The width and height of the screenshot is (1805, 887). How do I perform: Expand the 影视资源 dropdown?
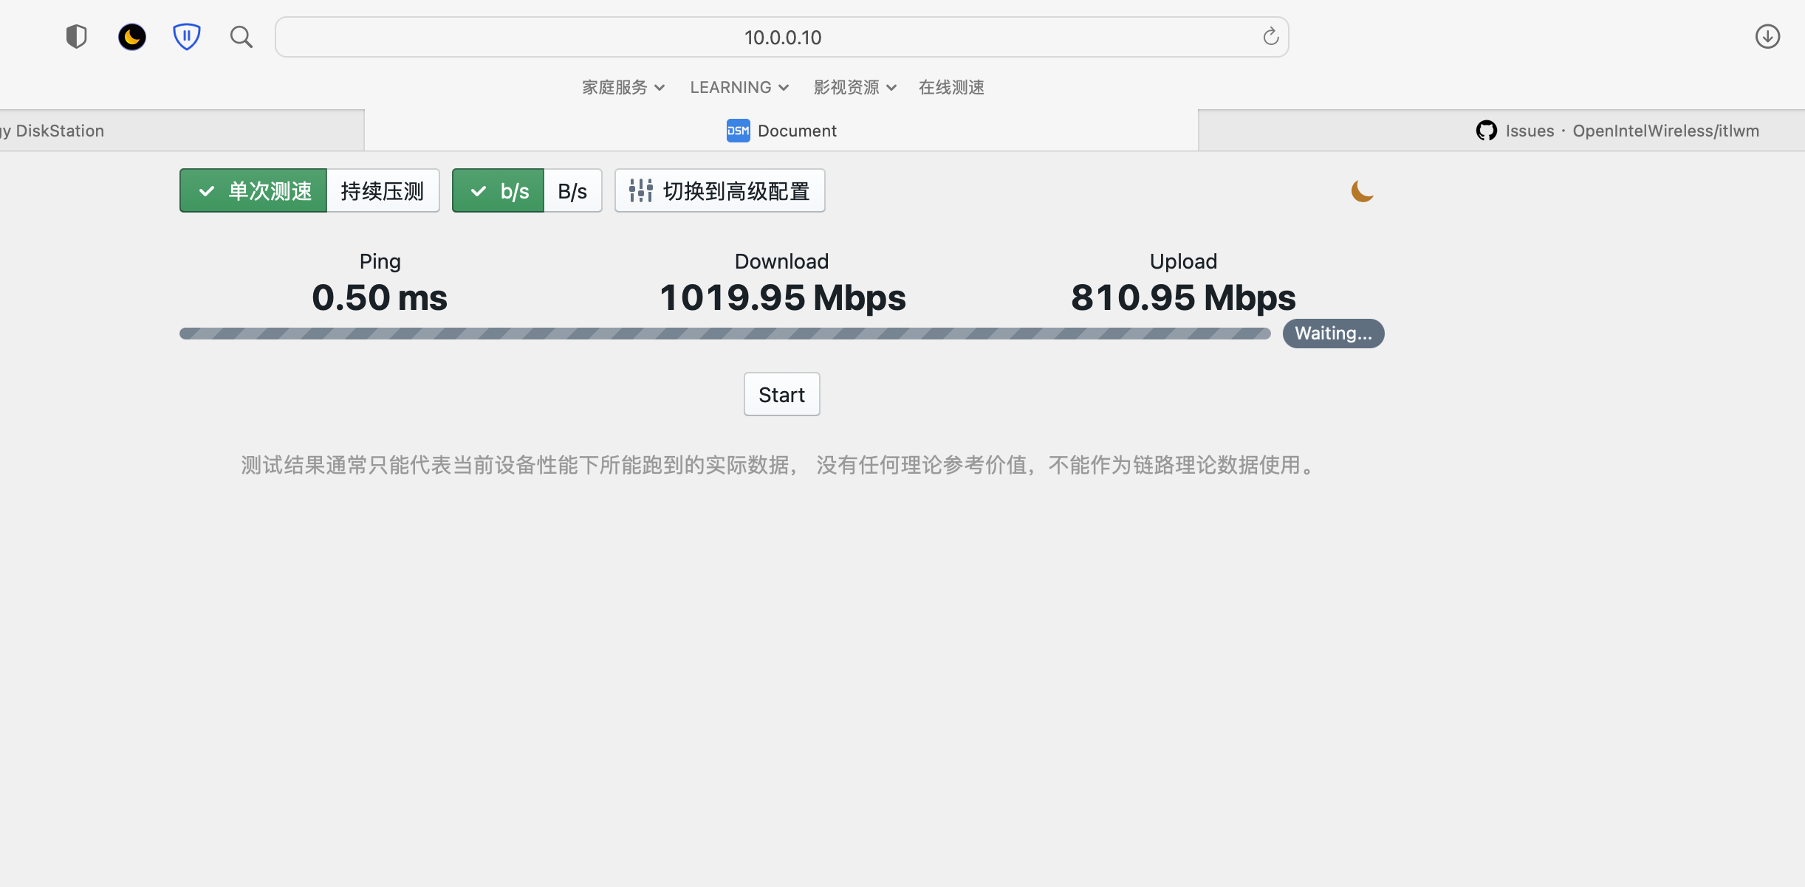(854, 87)
